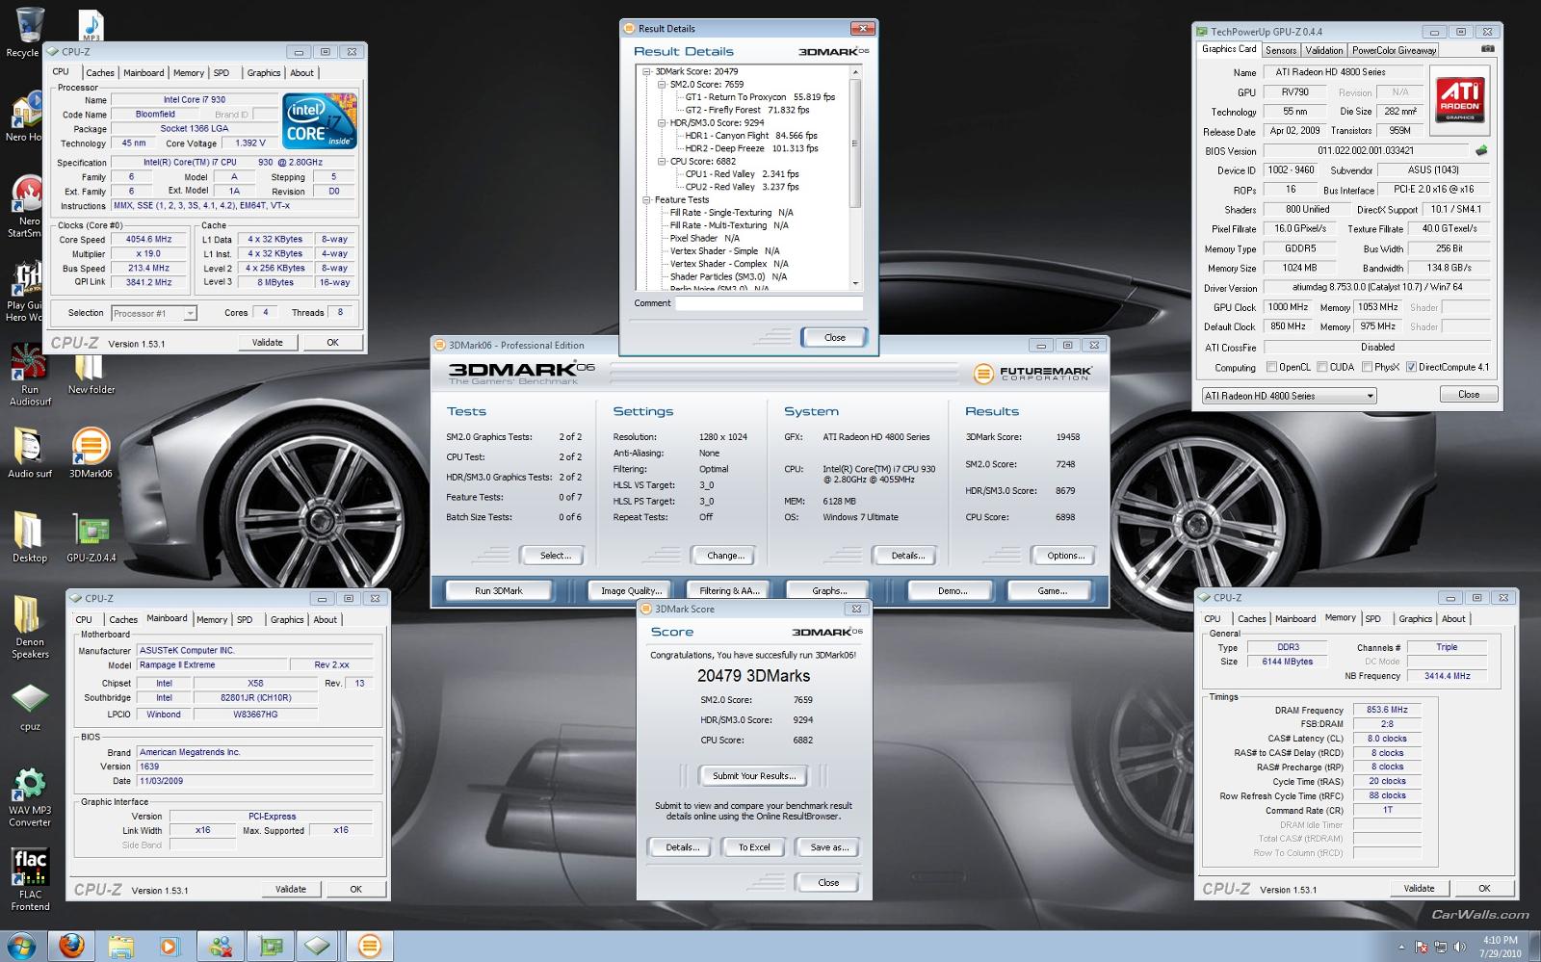Enable the OpenCL checkbox in GPU-Z
This screenshot has width=1541, height=962.
[x=1271, y=367]
